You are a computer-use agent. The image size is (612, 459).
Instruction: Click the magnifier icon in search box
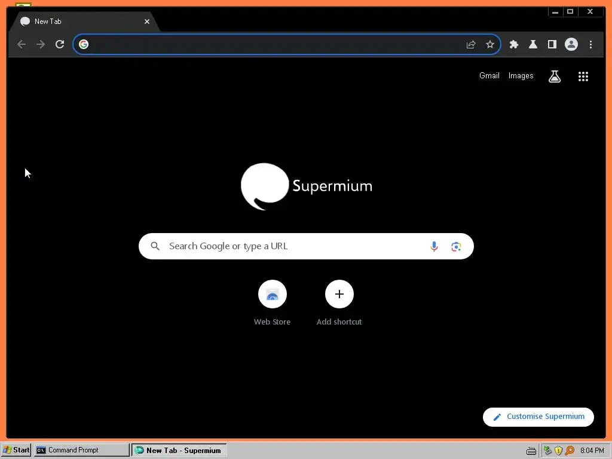tap(155, 246)
